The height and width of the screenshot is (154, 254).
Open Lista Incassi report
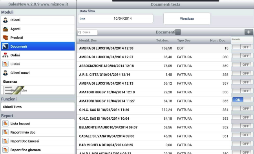[38, 123]
